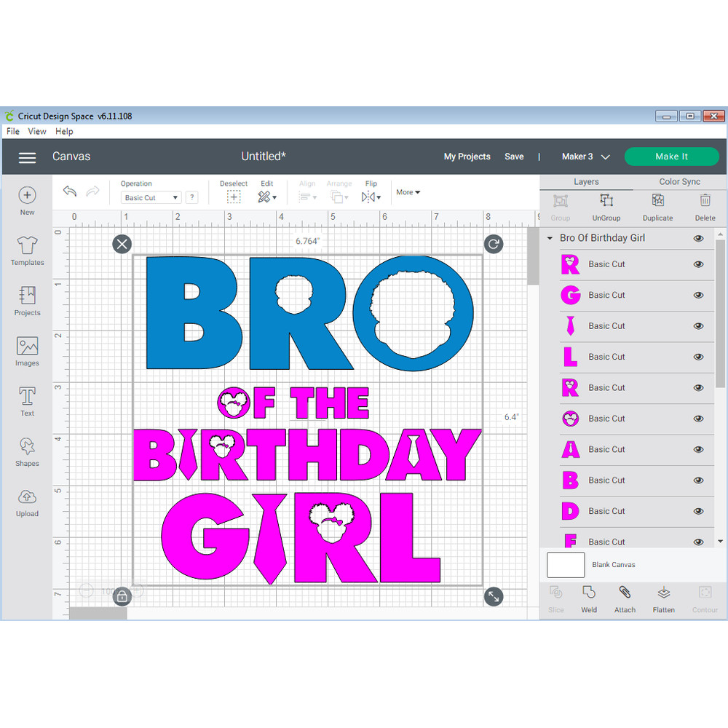Click the Undo arrow
Screen dimensions: 728x728
(70, 191)
